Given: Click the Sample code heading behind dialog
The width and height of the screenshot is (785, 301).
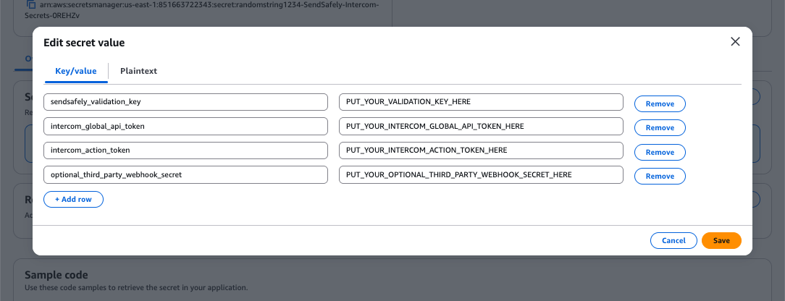Looking at the screenshot, I should coord(56,275).
